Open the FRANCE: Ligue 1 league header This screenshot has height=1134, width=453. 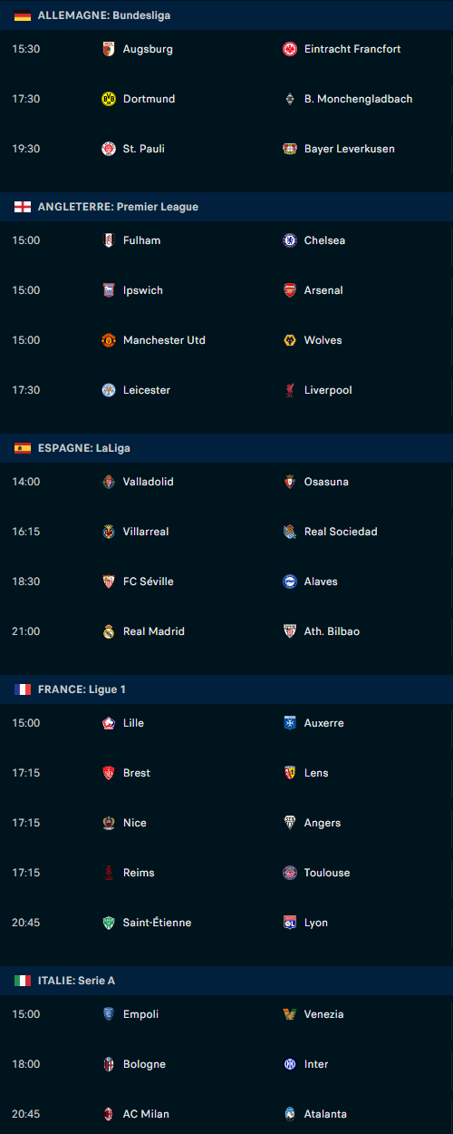226,689
